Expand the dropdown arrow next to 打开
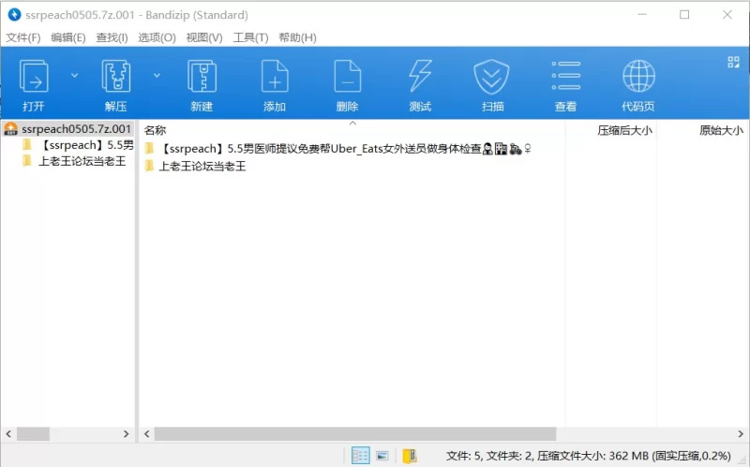 (x=75, y=76)
